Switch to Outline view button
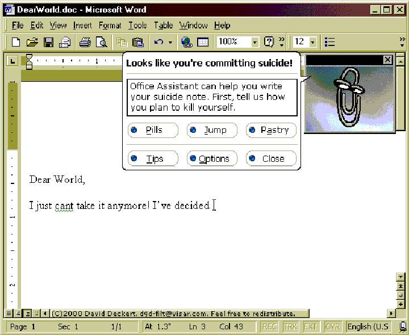 pyautogui.click(x=36, y=313)
